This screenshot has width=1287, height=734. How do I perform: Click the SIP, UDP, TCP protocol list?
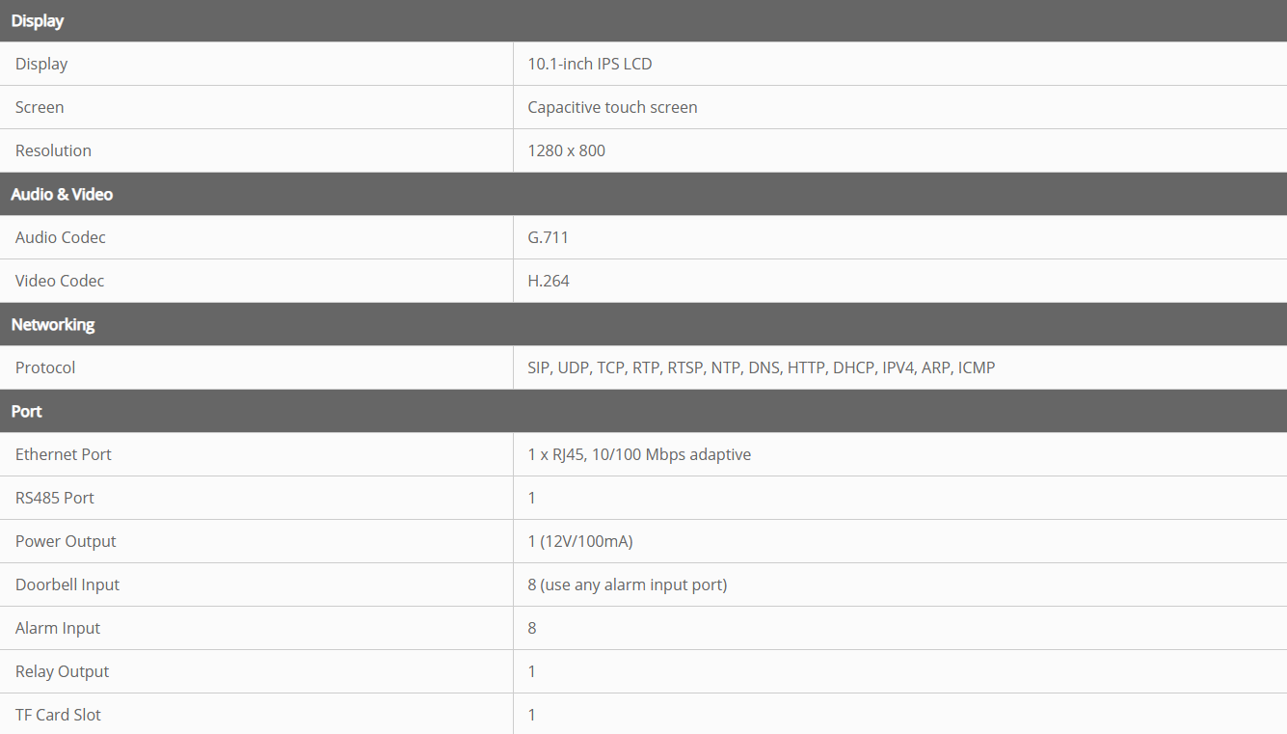coord(762,367)
